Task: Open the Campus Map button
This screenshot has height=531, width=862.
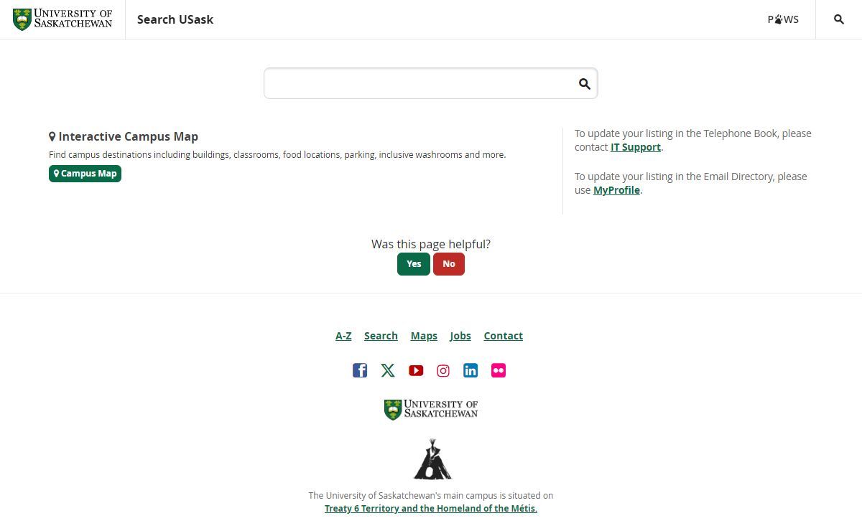Action: coord(85,174)
